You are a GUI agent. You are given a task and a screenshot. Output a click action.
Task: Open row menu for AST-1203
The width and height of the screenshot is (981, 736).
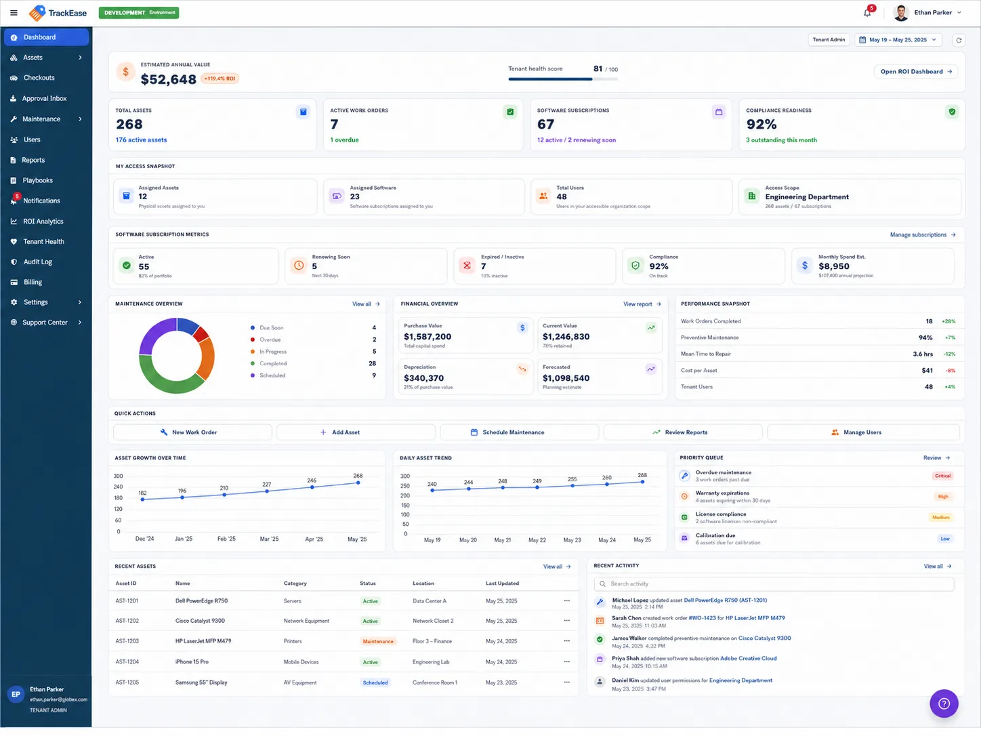tap(567, 641)
